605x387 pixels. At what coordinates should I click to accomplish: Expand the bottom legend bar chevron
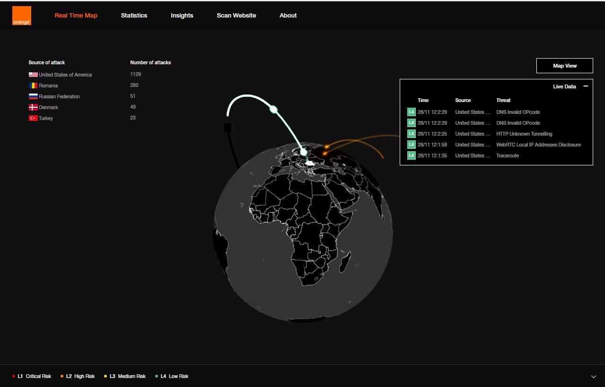594,377
